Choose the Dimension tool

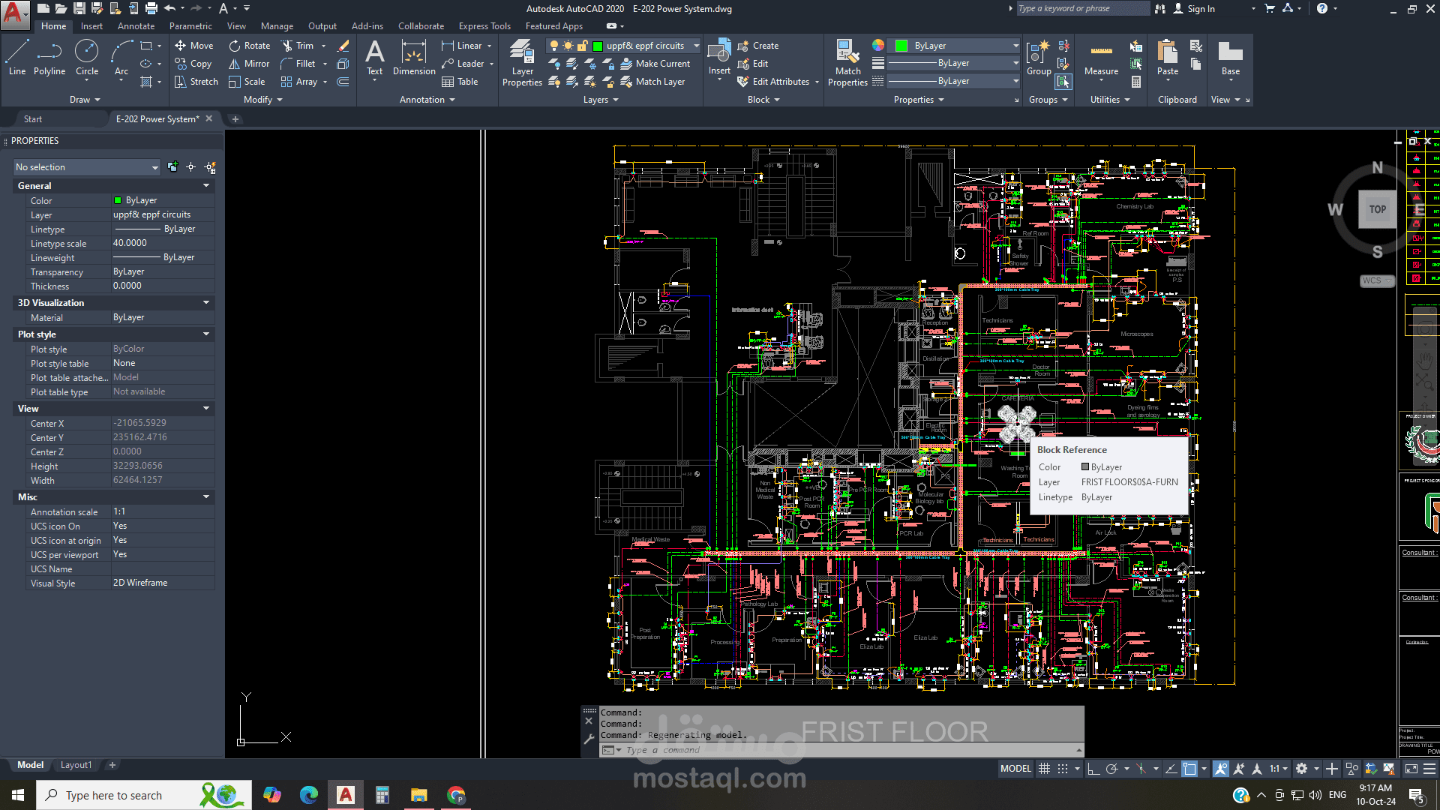414,58
